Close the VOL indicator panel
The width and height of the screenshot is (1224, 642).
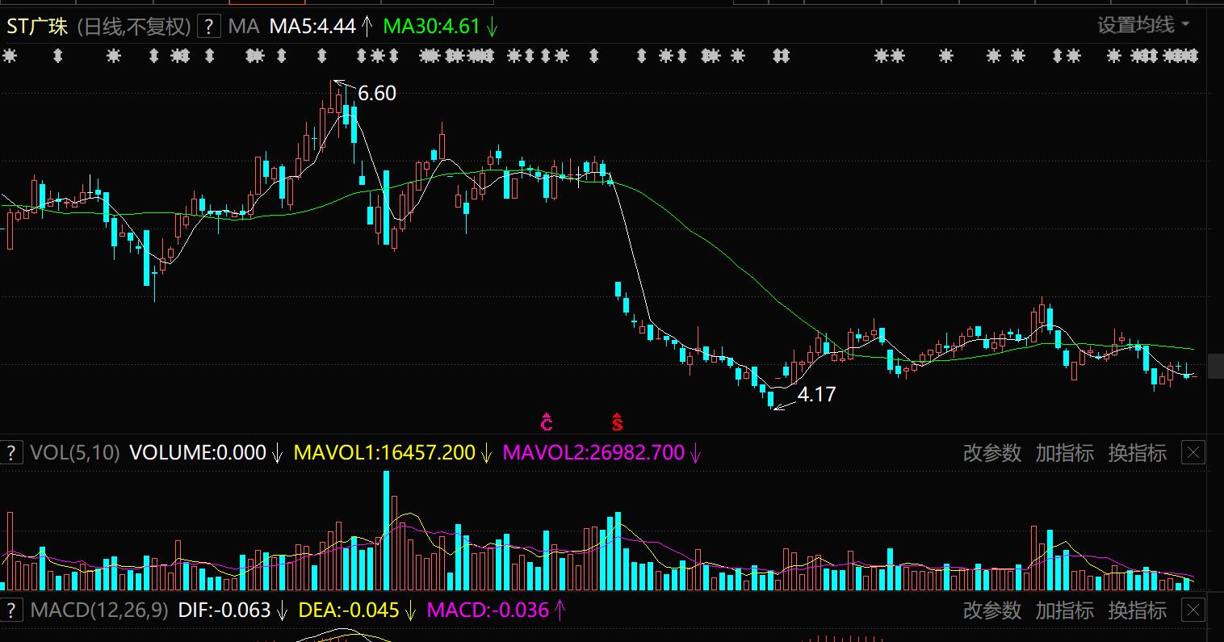pos(1193,453)
